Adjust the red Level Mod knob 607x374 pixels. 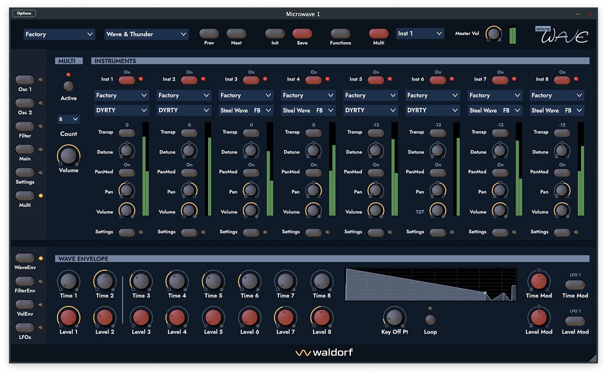[538, 318]
